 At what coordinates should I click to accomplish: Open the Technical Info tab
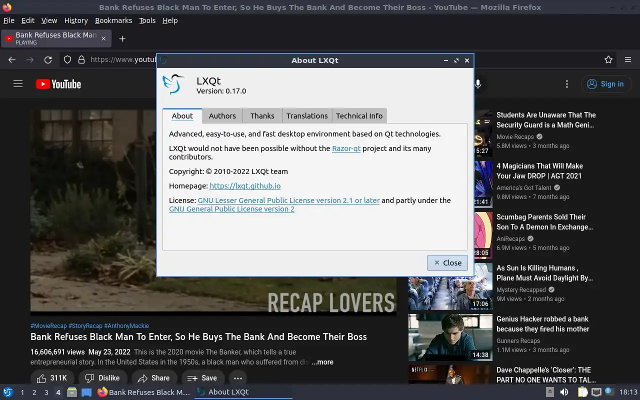click(359, 115)
